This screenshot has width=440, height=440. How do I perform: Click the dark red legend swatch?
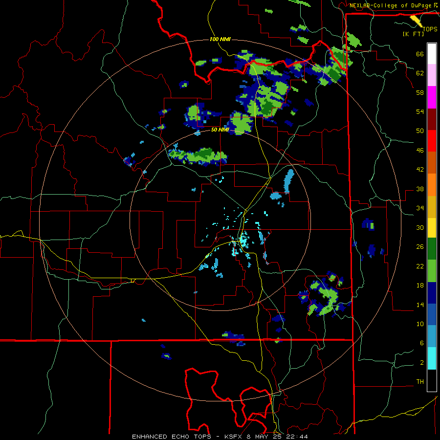(x=432, y=119)
